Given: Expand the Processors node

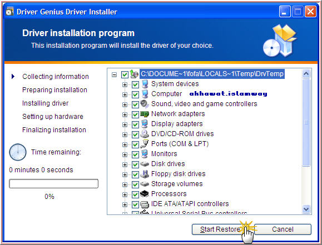Looking at the screenshot, I should [x=125, y=194].
